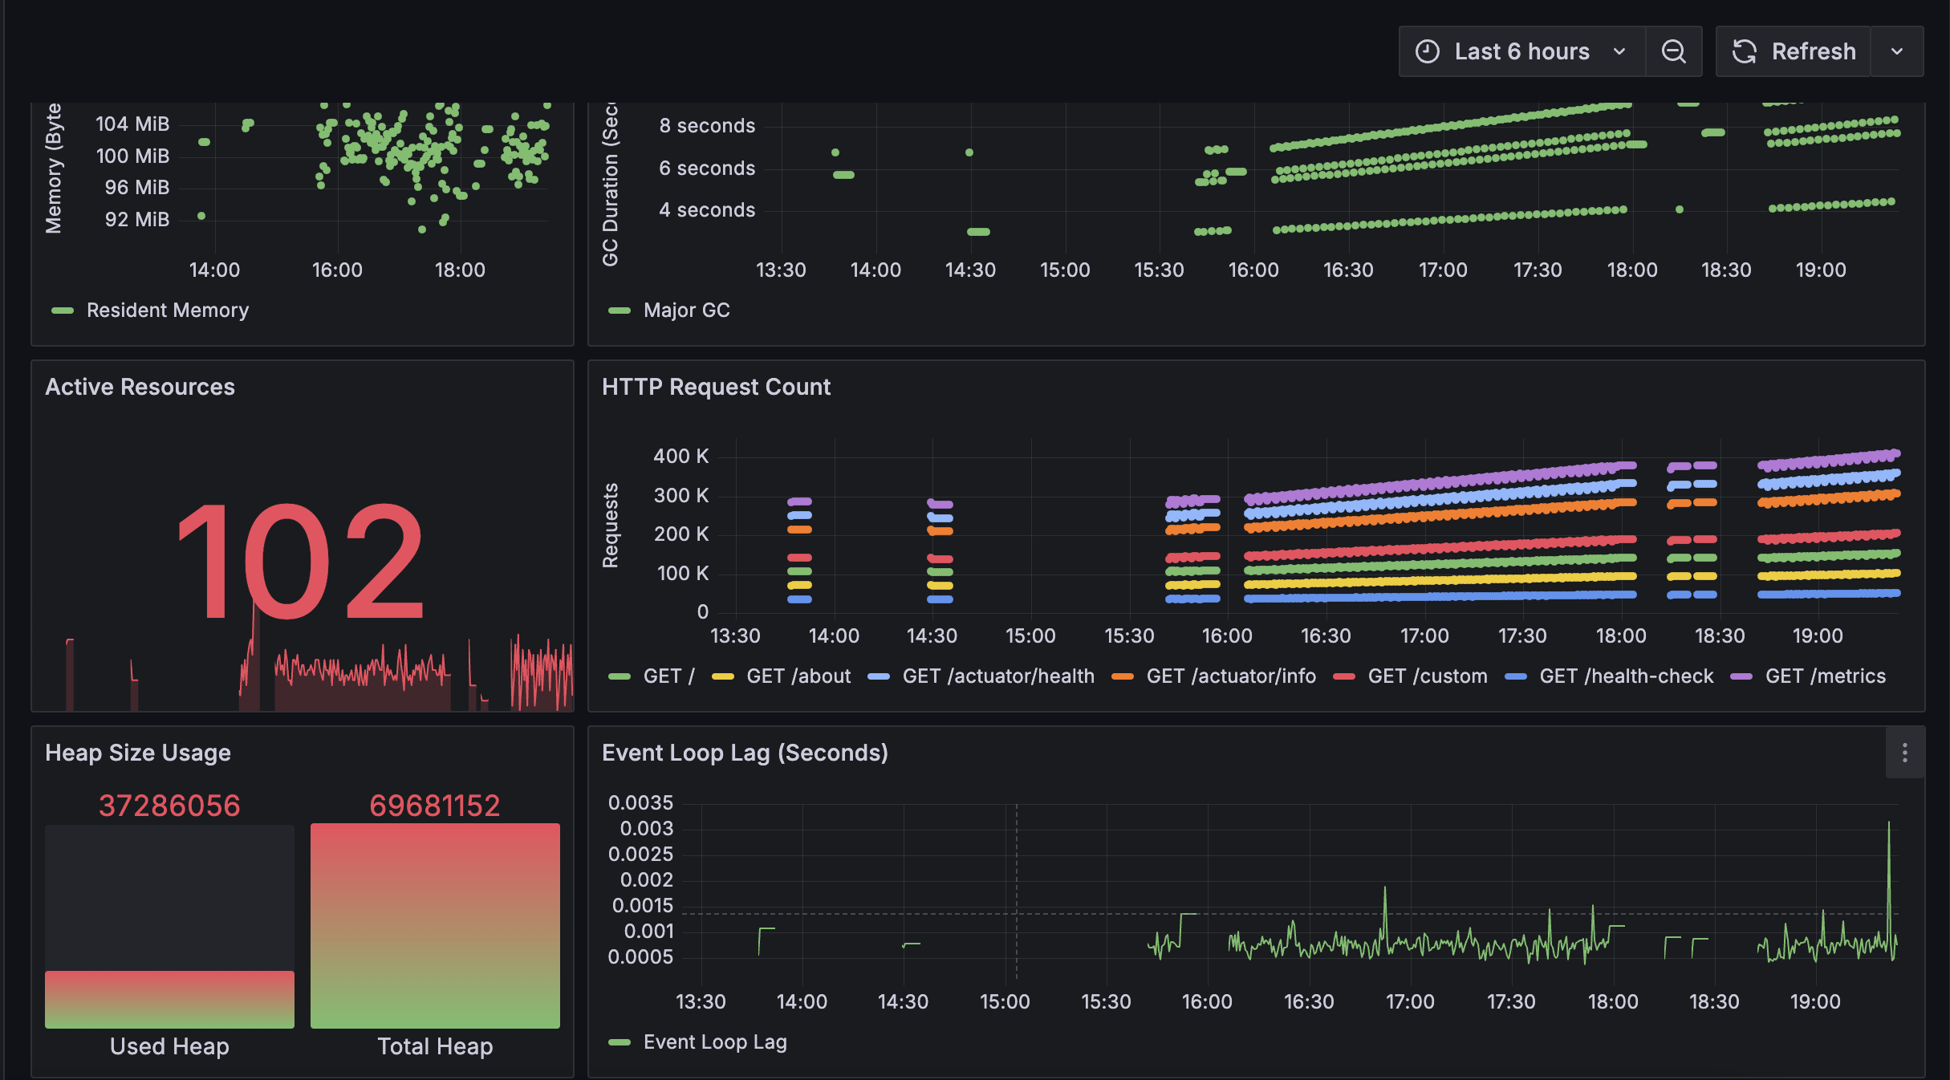Click the Total Heap bar gauge
1950x1080 pixels.
point(435,925)
